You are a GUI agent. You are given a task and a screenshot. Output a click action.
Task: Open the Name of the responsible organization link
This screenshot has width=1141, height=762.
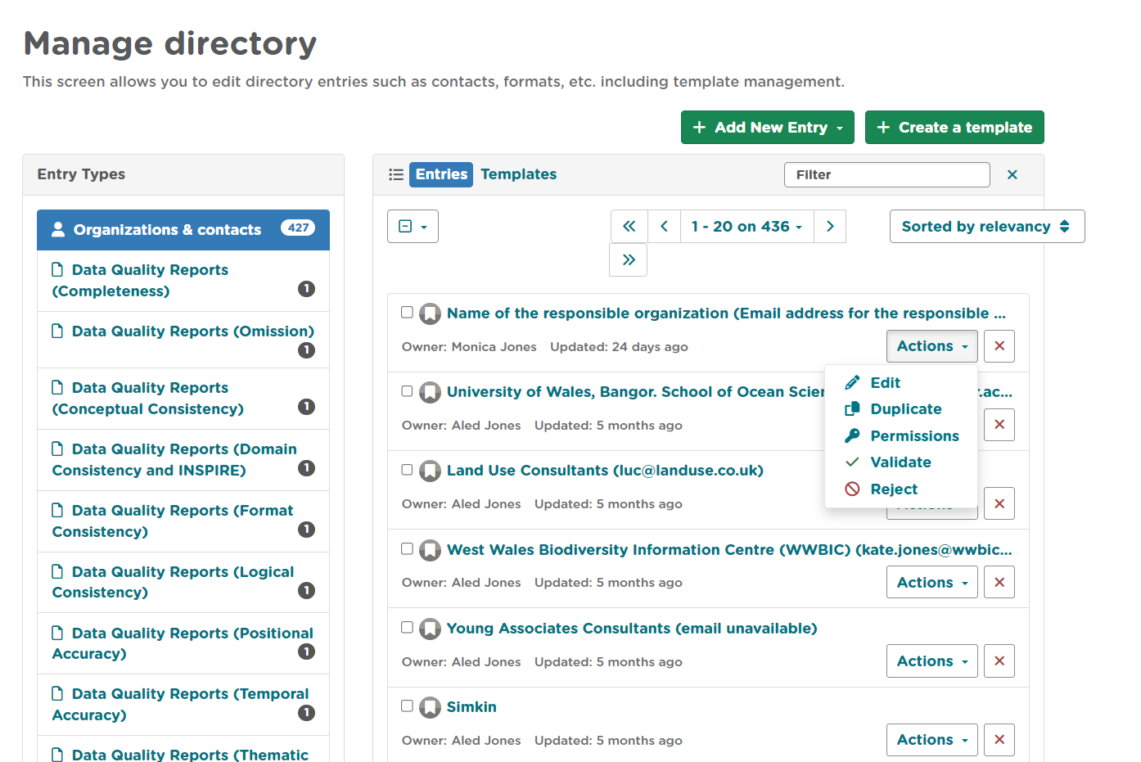pos(726,313)
